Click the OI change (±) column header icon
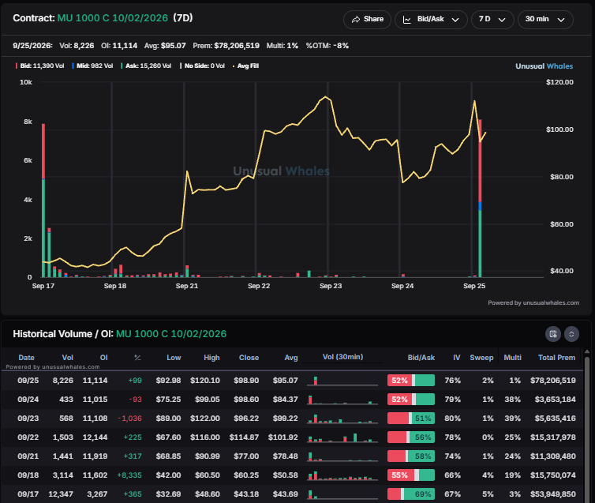Image resolution: width=595 pixels, height=503 pixels. click(137, 358)
